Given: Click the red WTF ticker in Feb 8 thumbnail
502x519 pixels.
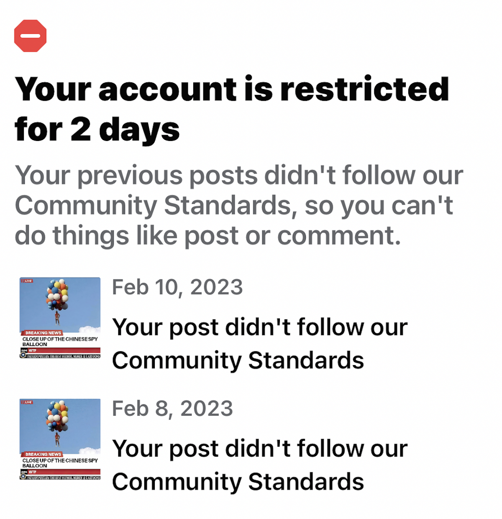Looking at the screenshot, I should [60, 472].
